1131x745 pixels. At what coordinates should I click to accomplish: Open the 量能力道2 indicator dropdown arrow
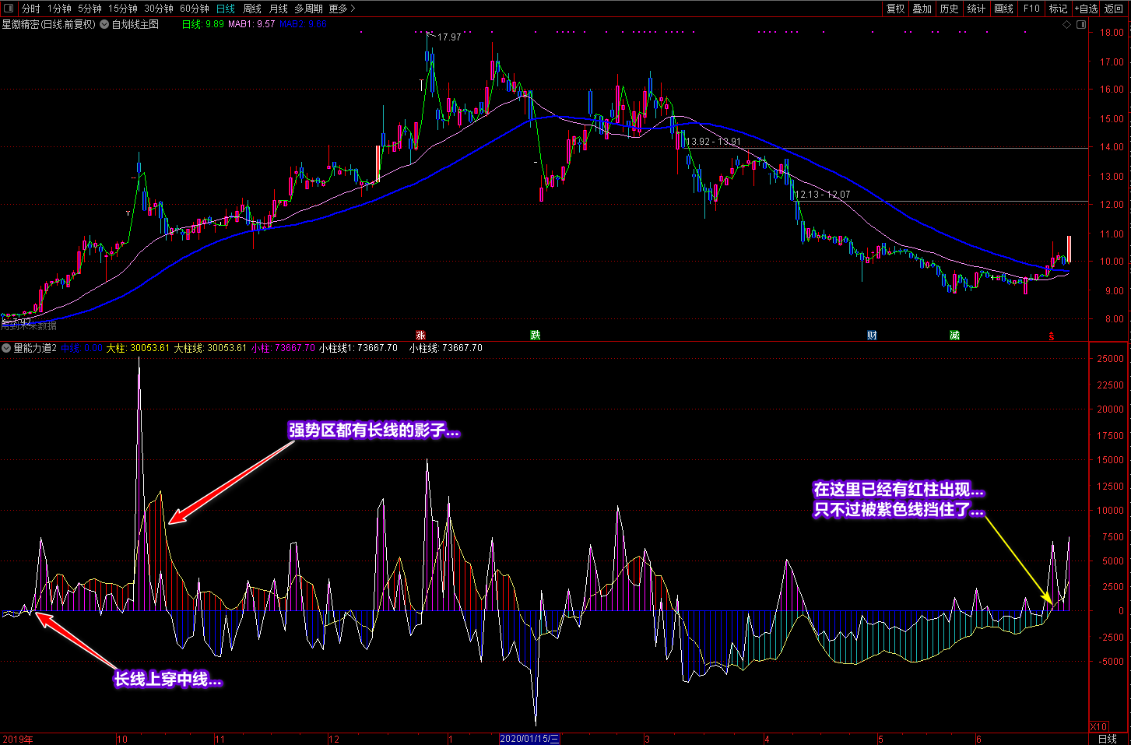click(6, 348)
